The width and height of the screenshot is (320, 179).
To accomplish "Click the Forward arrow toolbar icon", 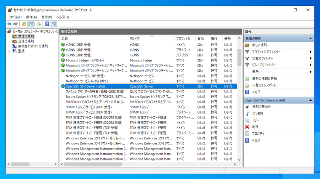I will coord(16,24).
